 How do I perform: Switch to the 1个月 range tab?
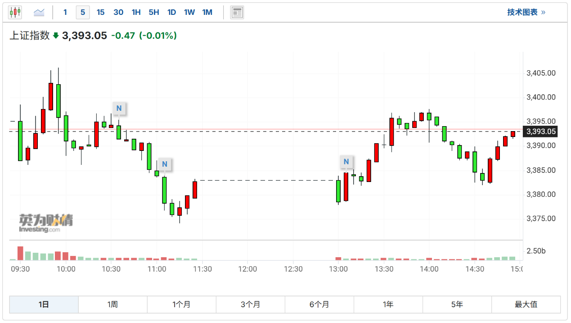click(181, 305)
